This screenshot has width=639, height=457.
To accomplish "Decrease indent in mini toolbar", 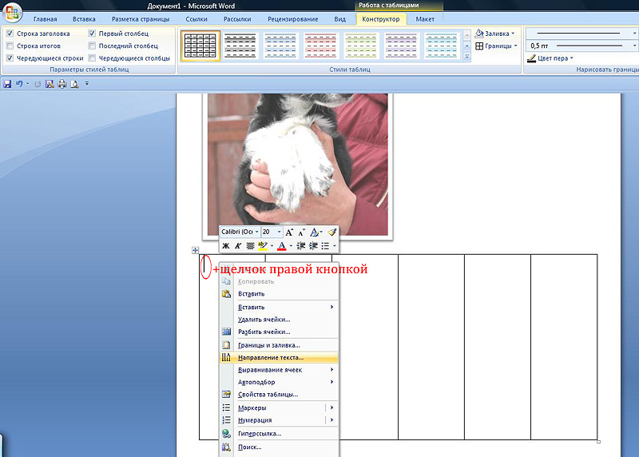I will [x=301, y=246].
